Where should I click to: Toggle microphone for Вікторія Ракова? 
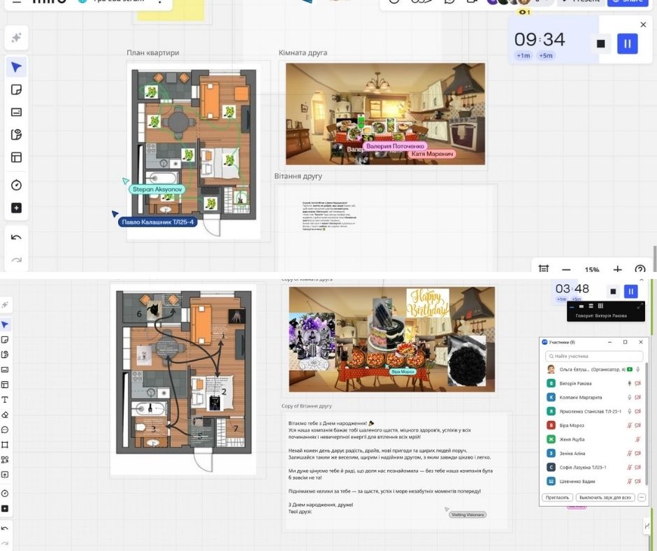coord(629,383)
